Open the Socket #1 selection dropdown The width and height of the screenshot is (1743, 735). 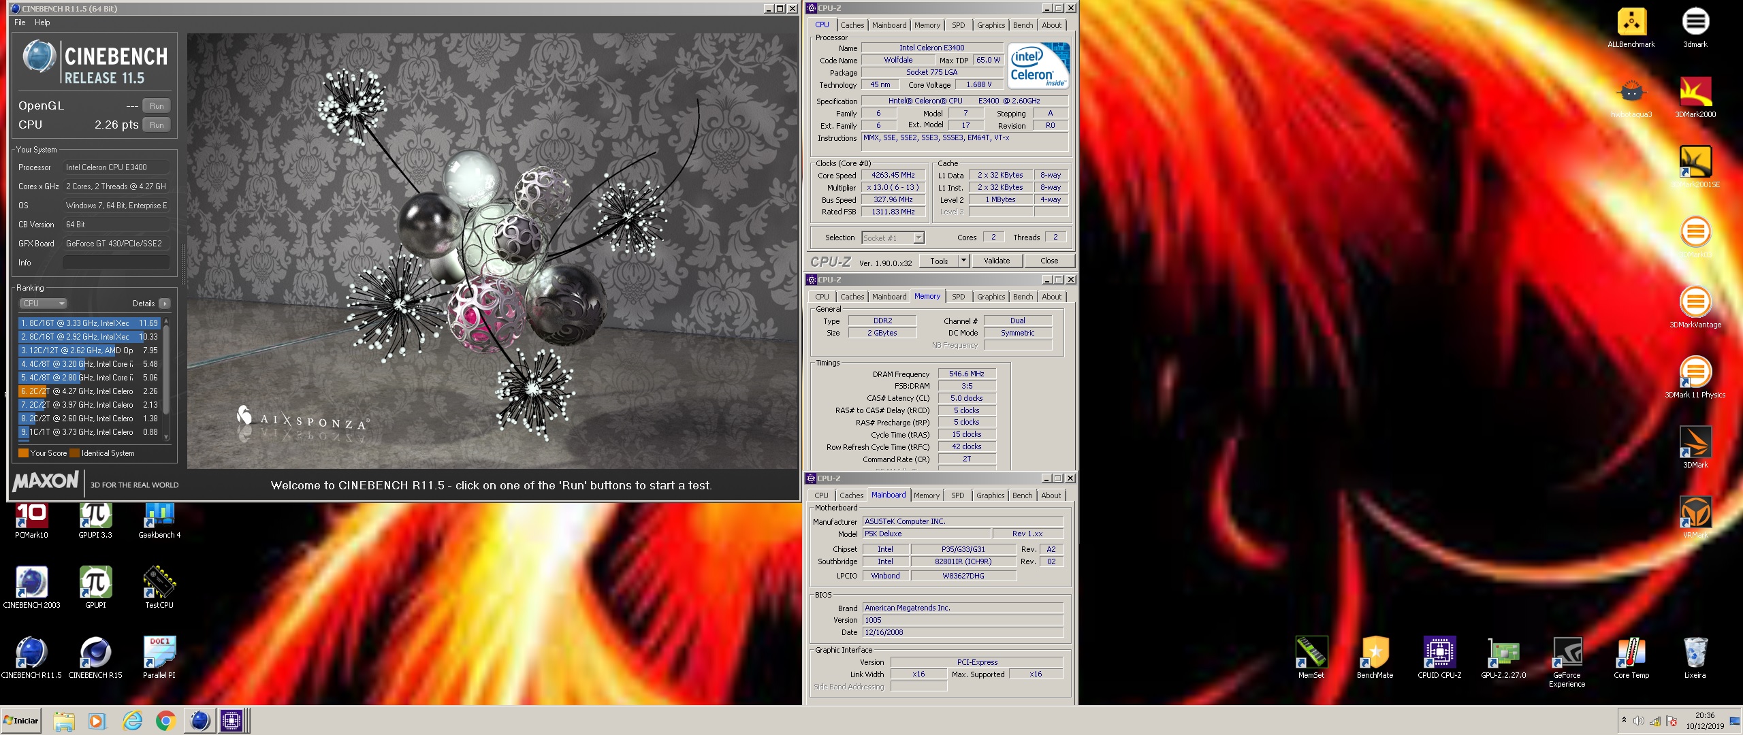coord(893,238)
